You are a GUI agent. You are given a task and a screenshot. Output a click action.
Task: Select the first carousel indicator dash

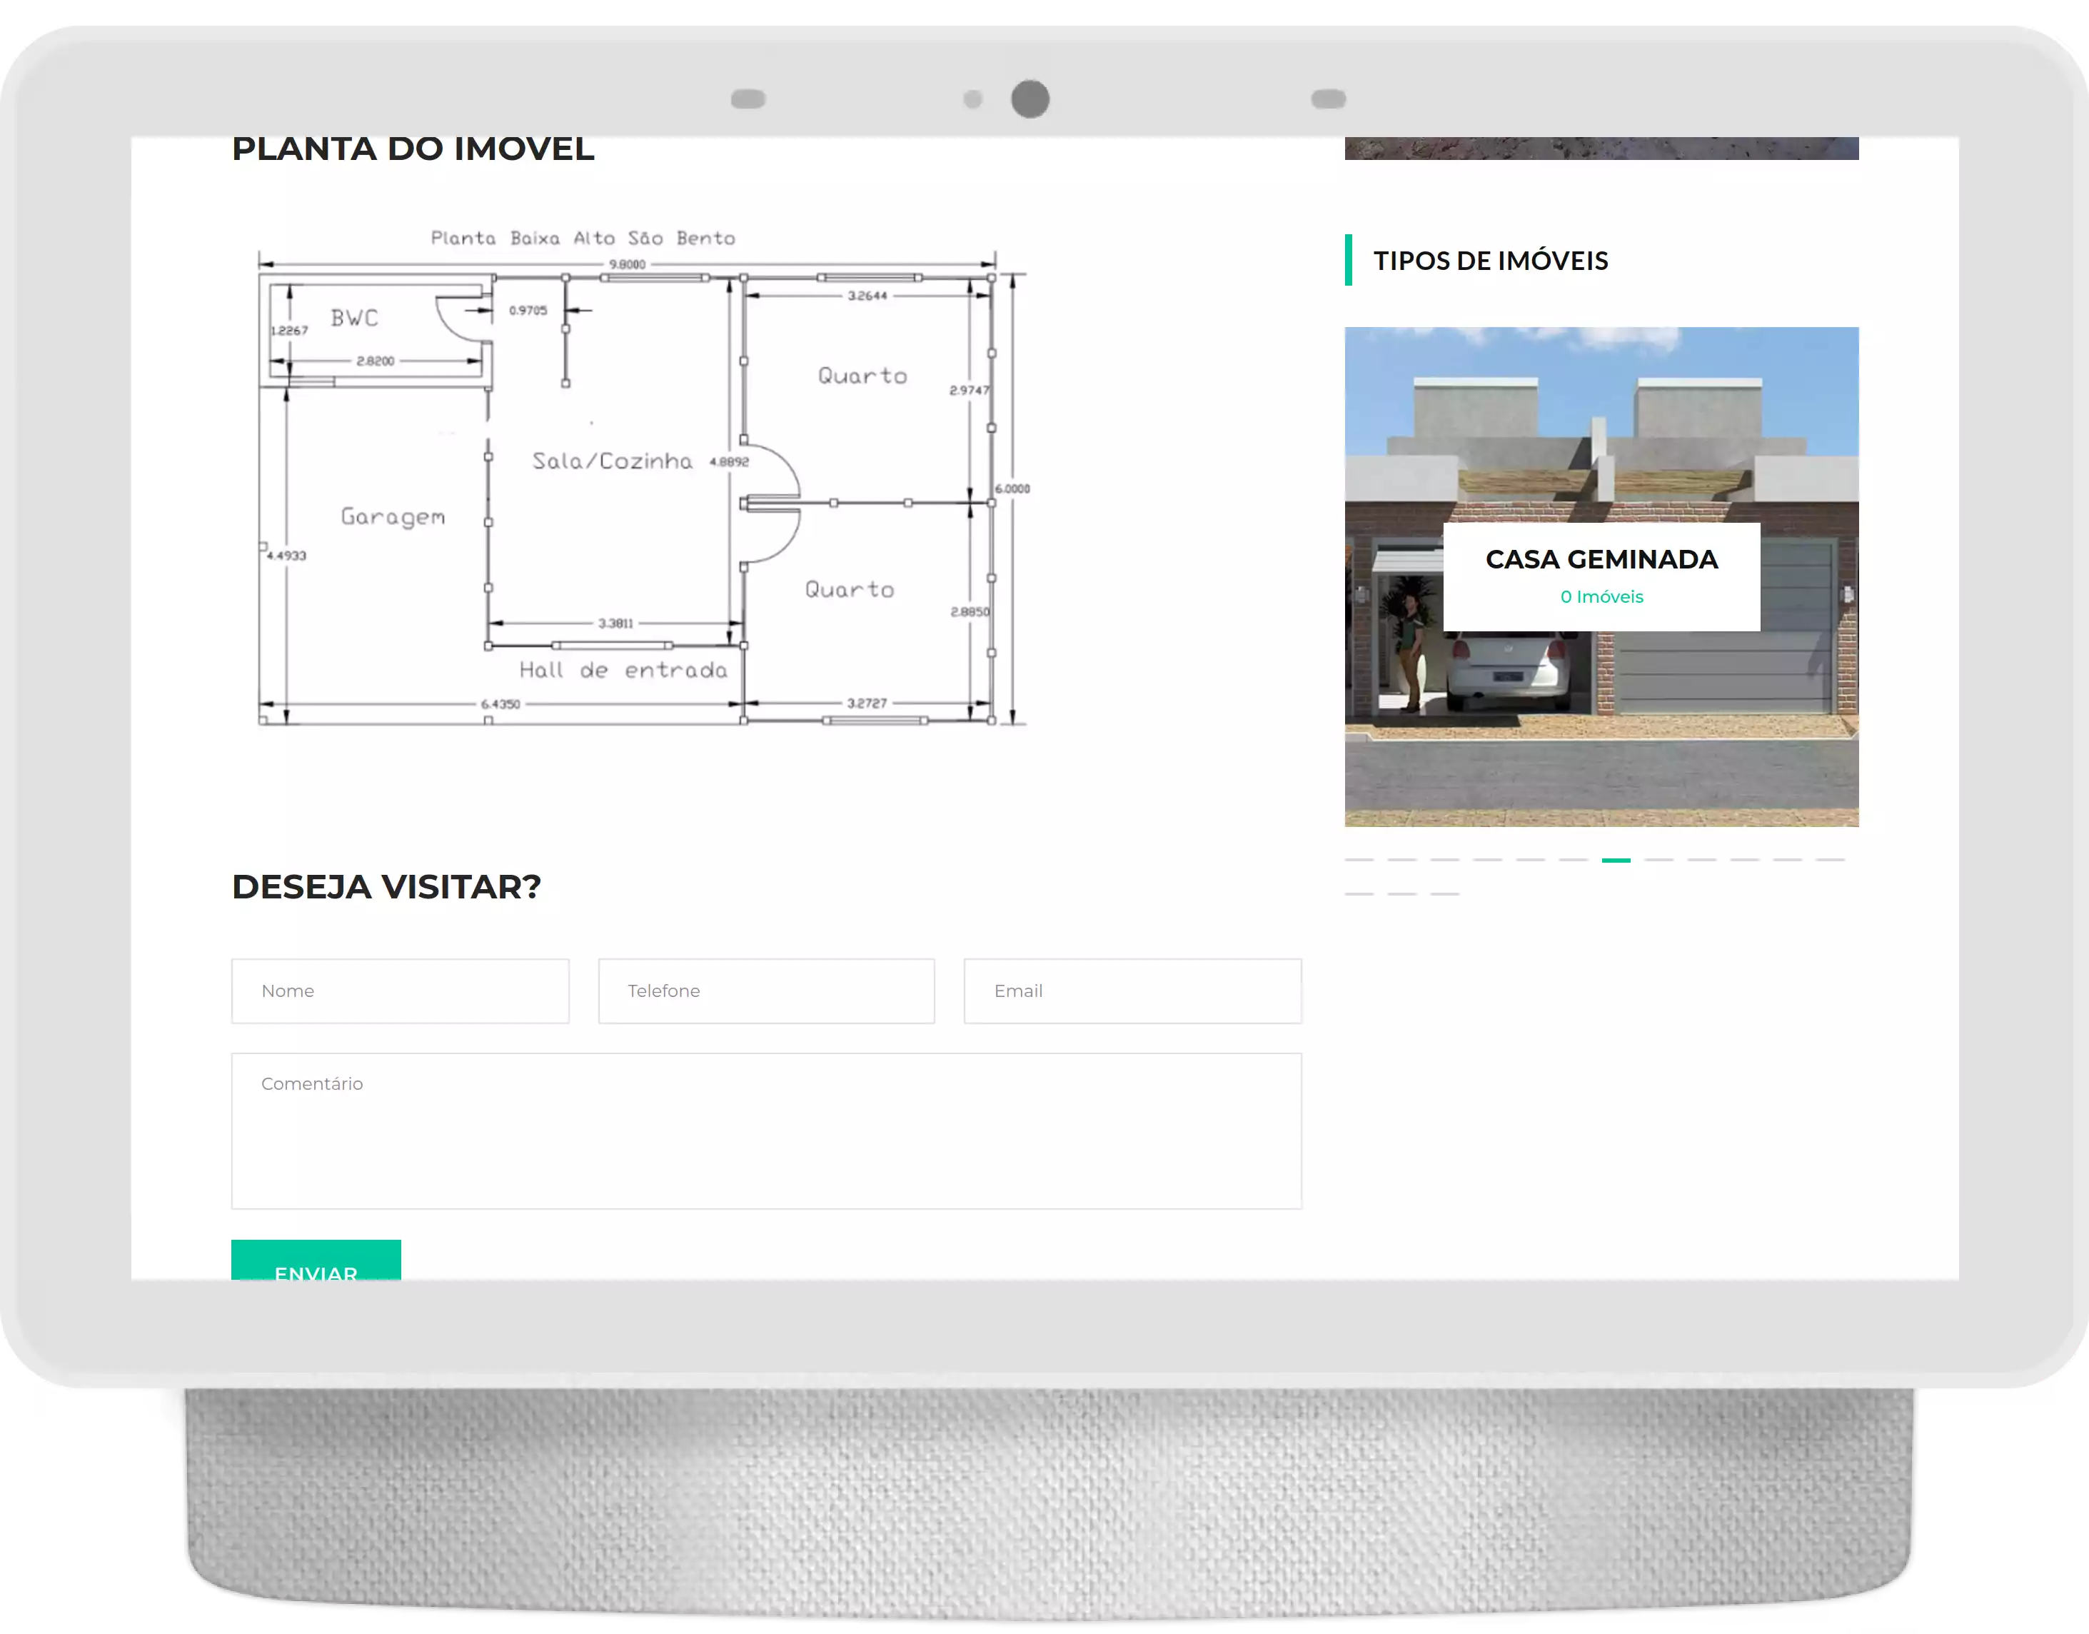point(1359,860)
